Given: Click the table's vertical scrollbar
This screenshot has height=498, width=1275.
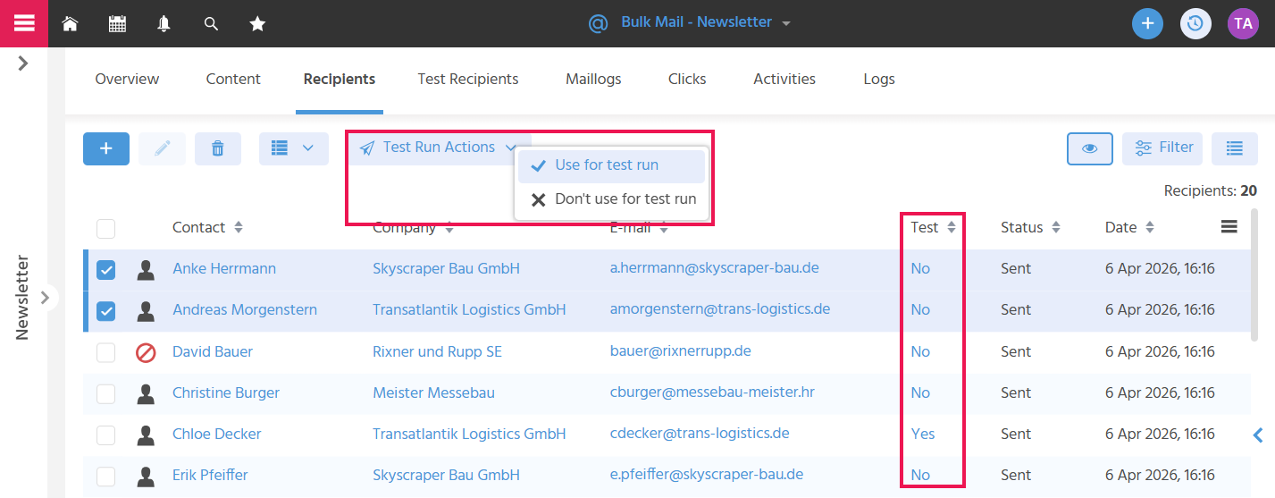Looking at the screenshot, I should 1254,275.
